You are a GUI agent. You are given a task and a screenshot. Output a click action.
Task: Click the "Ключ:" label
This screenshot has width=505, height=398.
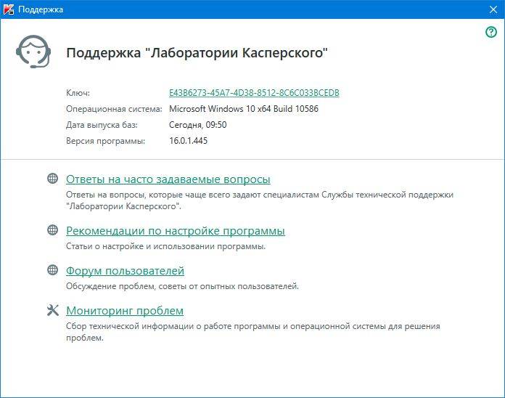click(78, 93)
